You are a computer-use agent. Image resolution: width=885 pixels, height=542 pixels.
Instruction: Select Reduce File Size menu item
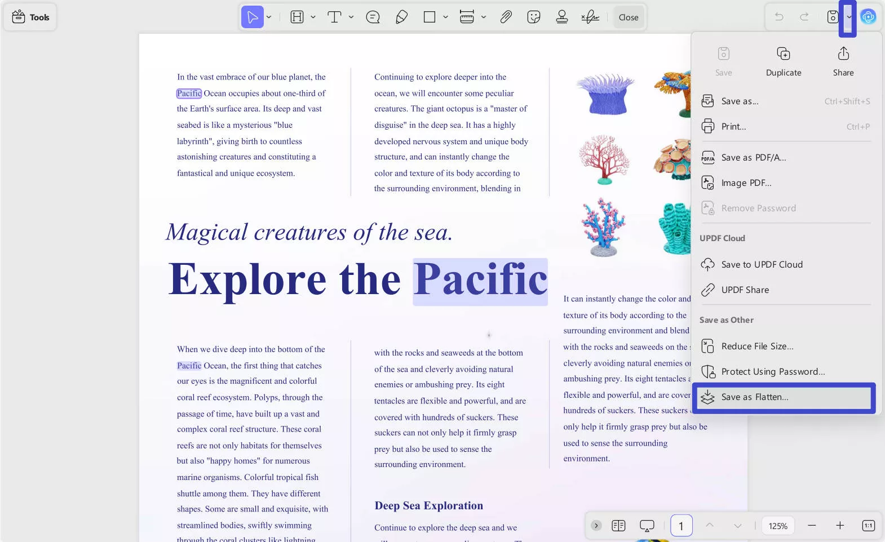point(757,346)
